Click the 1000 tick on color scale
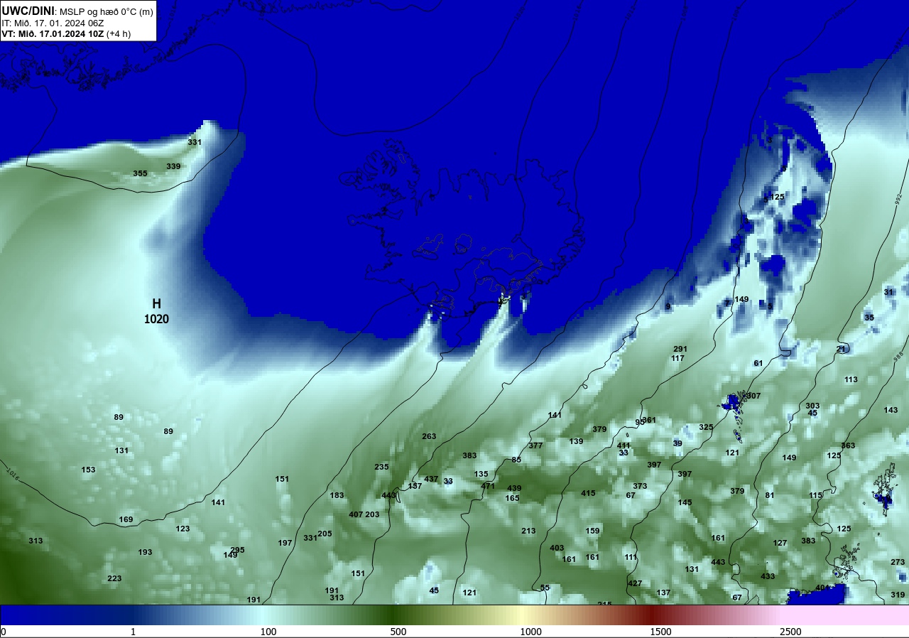 [x=530, y=632]
